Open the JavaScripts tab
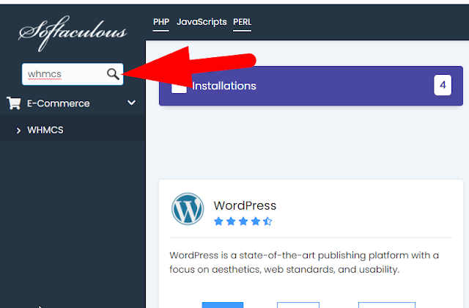The width and height of the screenshot is (469, 308). (x=202, y=22)
